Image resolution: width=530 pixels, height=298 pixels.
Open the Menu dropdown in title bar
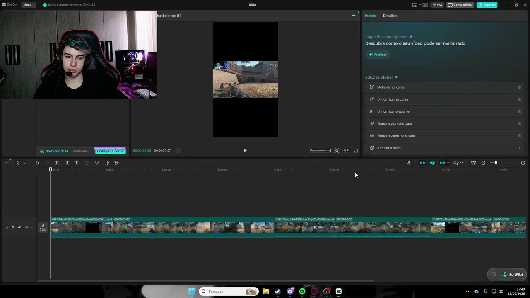click(29, 5)
